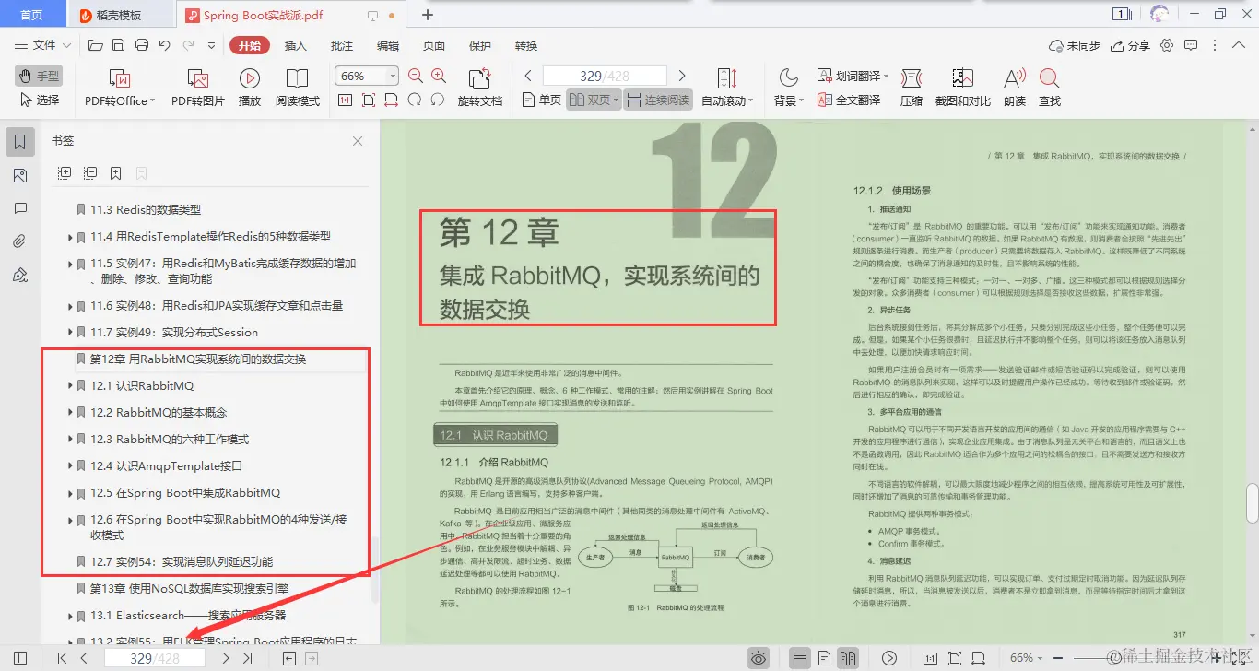
Task: Switch on 阅读模式 reading mode
Action: click(x=297, y=87)
